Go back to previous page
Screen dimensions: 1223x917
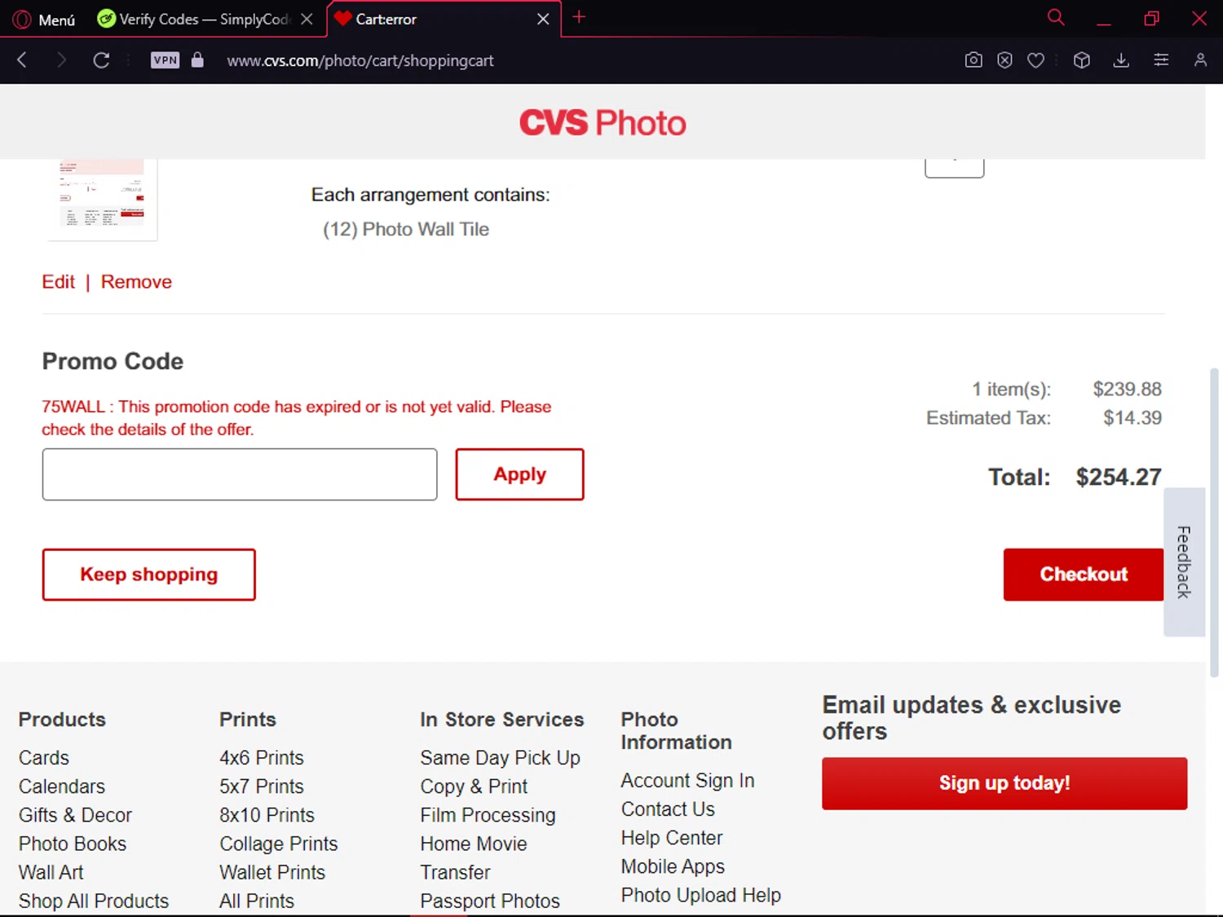(x=22, y=60)
